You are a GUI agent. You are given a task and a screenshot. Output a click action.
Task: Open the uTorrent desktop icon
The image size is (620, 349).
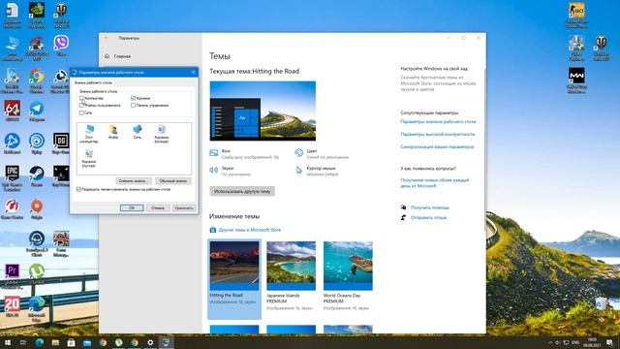(x=37, y=273)
